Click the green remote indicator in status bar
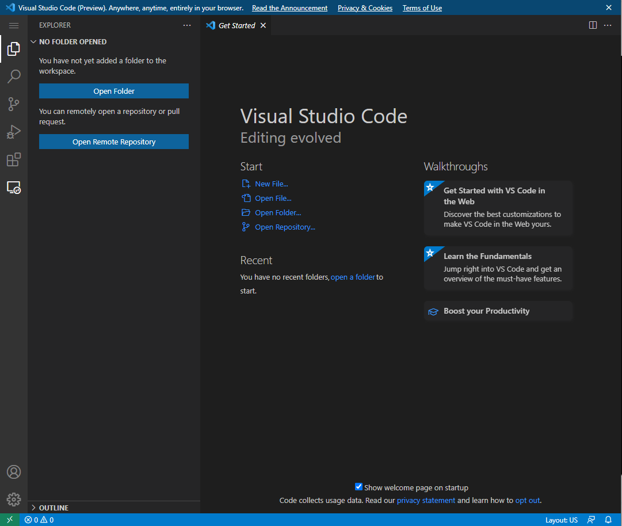This screenshot has height=526, width=622. (10, 520)
